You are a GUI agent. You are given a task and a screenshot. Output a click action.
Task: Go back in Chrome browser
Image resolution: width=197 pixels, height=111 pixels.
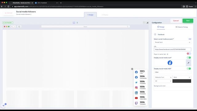pos(2,6)
